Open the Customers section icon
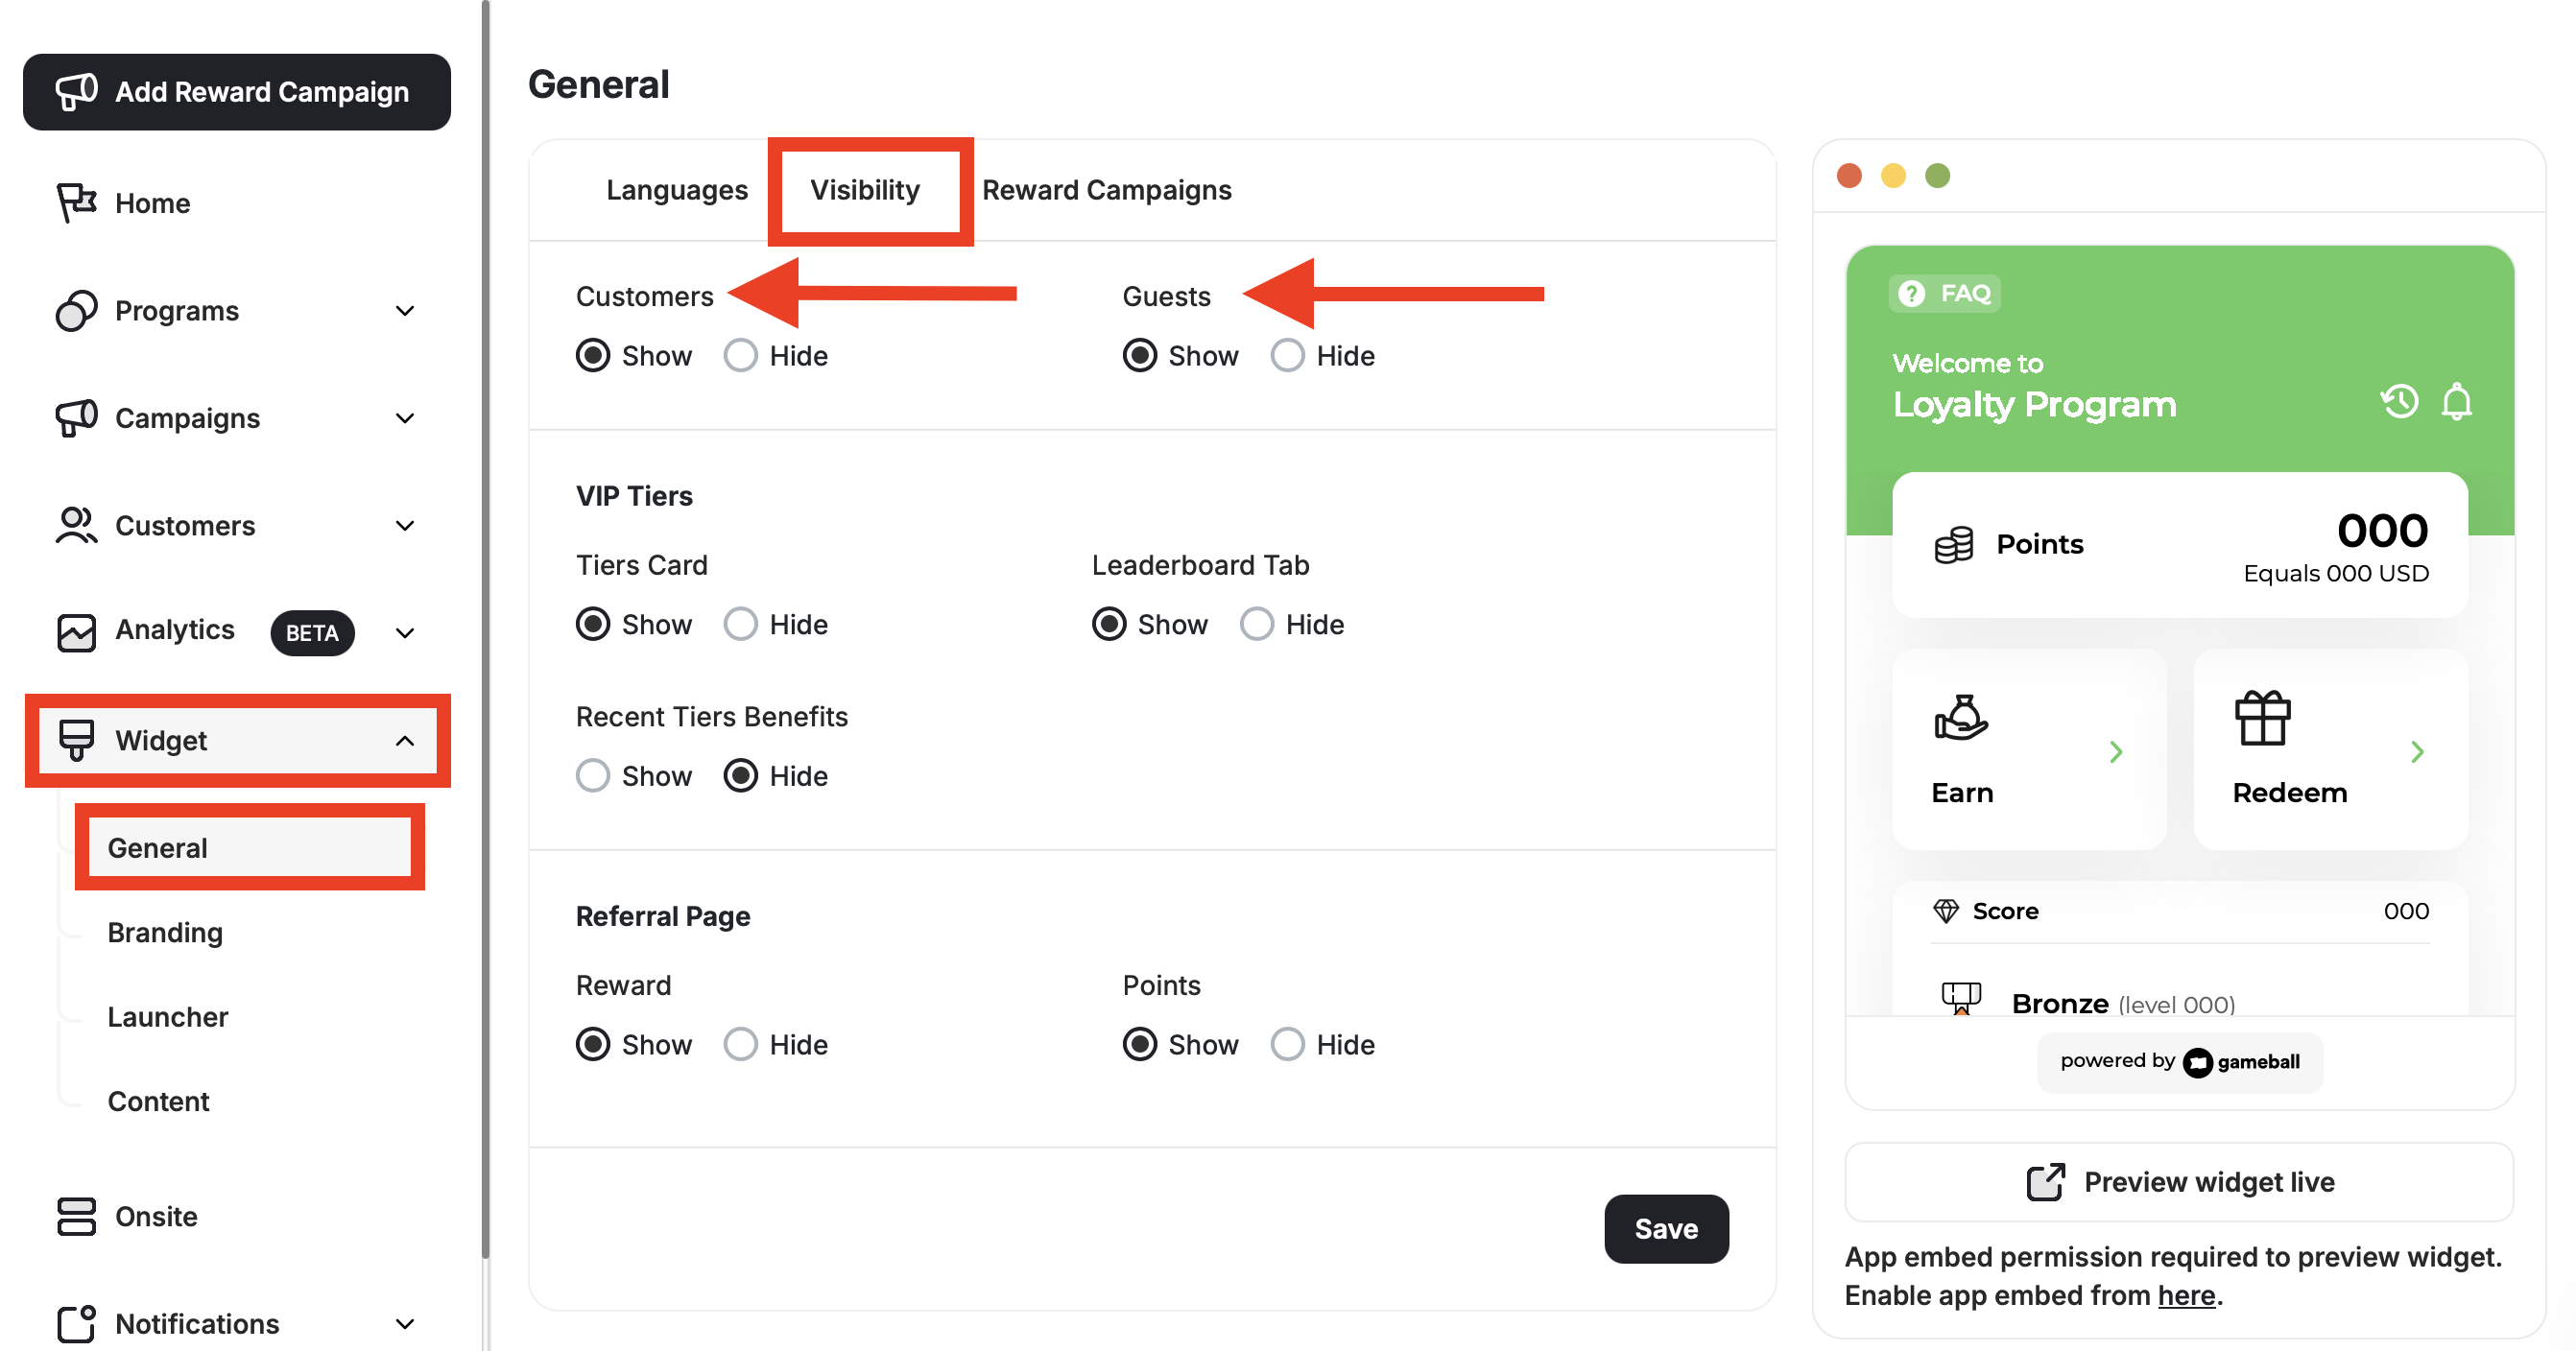Viewport: 2576px width, 1351px height. coord(75,525)
